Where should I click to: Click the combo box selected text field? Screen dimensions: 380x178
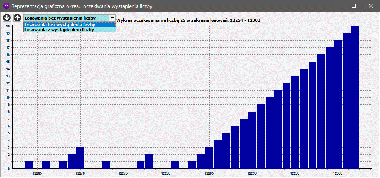(x=66, y=18)
